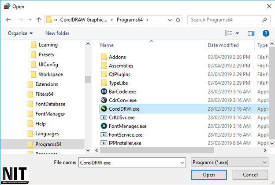The width and height of the screenshot is (275, 185).
Task: Select the FontManager.exe file name
Action: pos(127,126)
